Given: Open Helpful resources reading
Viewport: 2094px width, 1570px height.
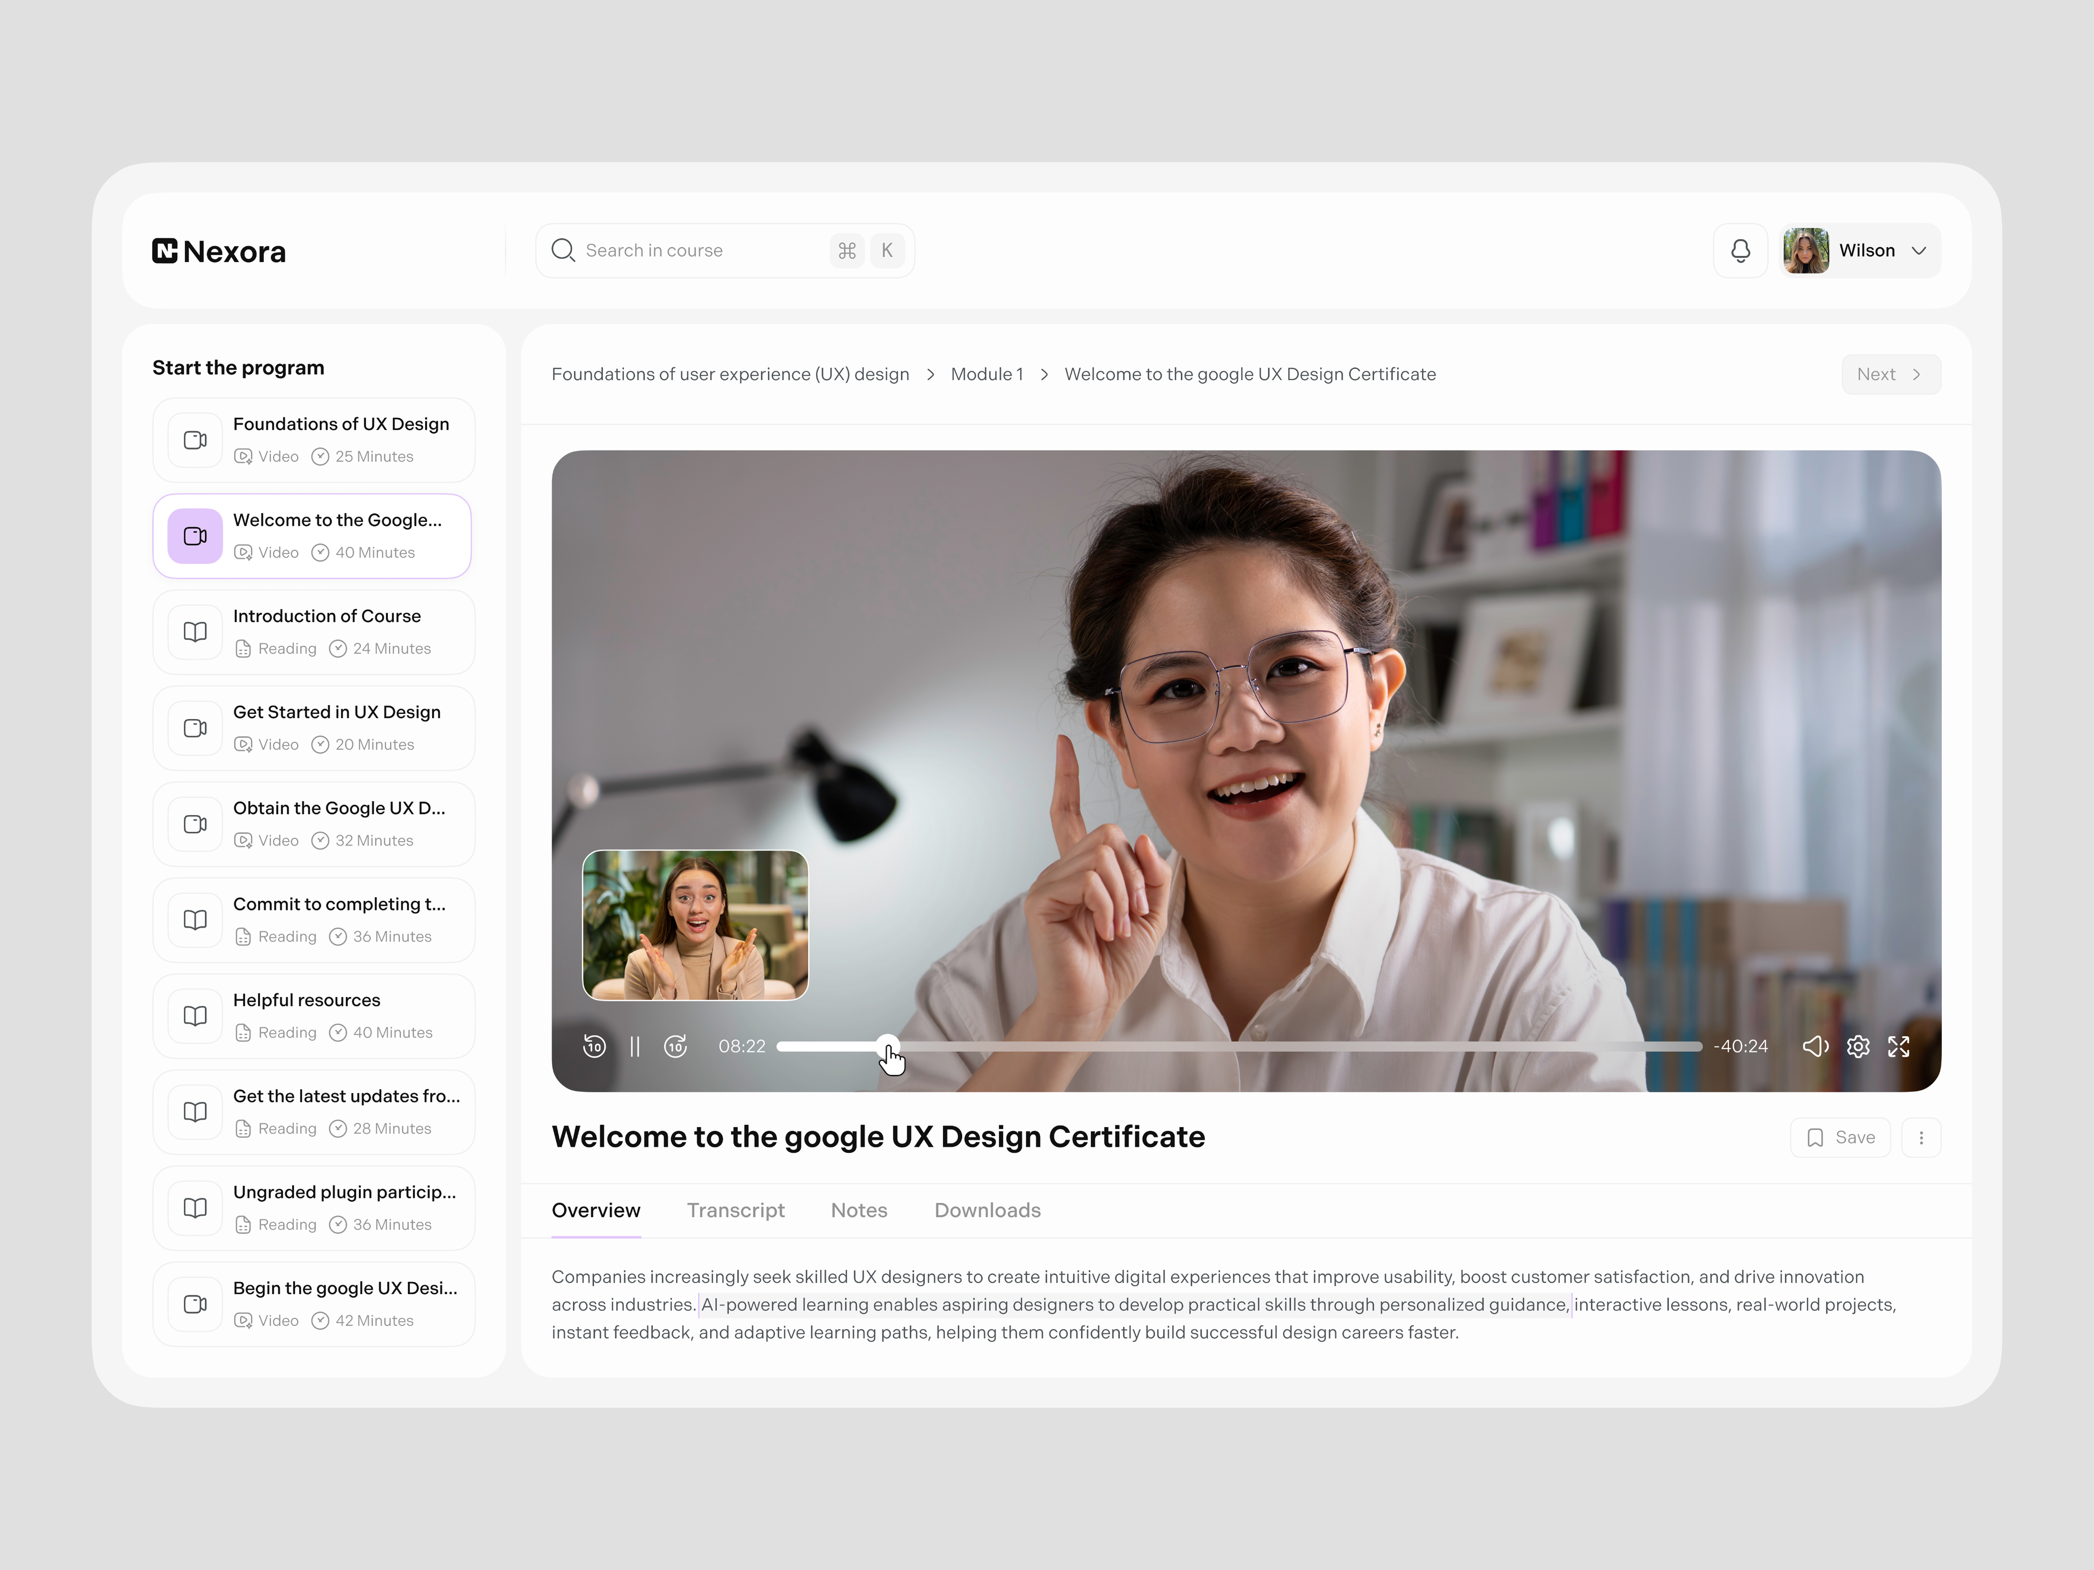Looking at the screenshot, I should point(313,1016).
